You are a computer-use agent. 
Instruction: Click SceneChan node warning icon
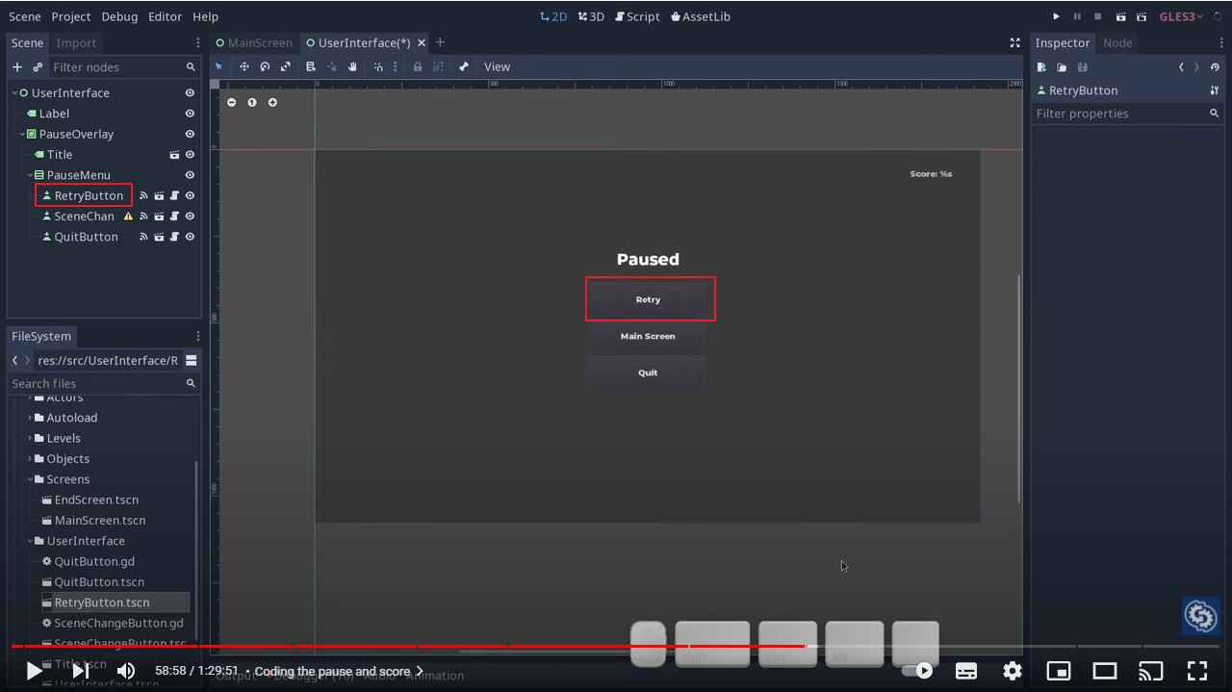coord(128,217)
